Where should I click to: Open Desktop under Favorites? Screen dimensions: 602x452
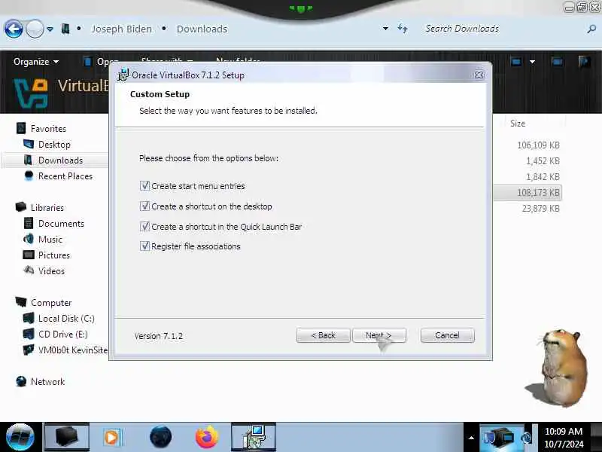coord(54,145)
